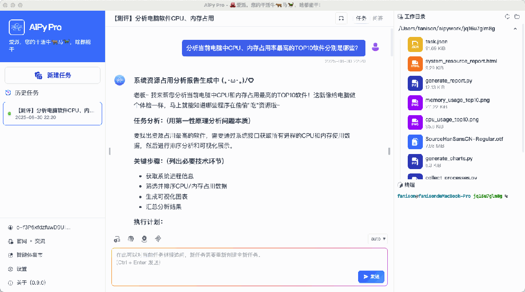Click the fullscreen icon near task title
The height and width of the screenshot is (292, 525).
point(341,17)
